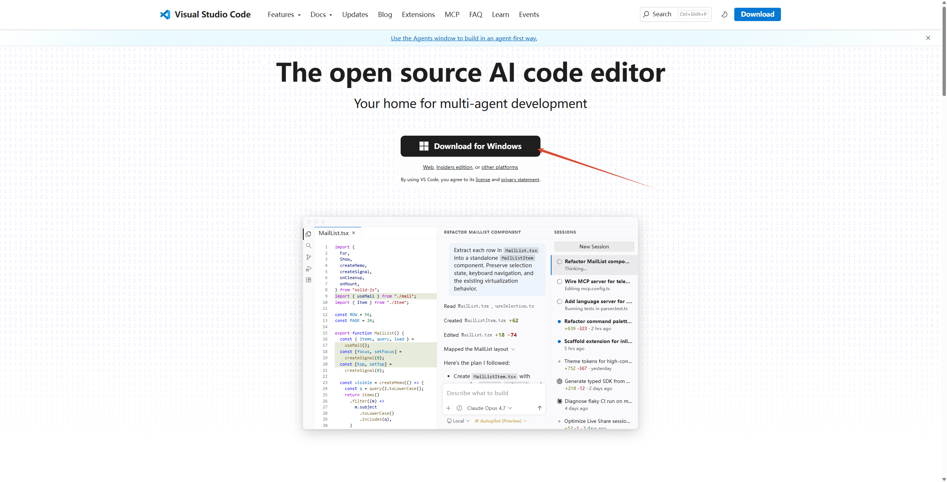Open the Extensions icon in the activity bar
This screenshot has width=947, height=482.
point(309,280)
